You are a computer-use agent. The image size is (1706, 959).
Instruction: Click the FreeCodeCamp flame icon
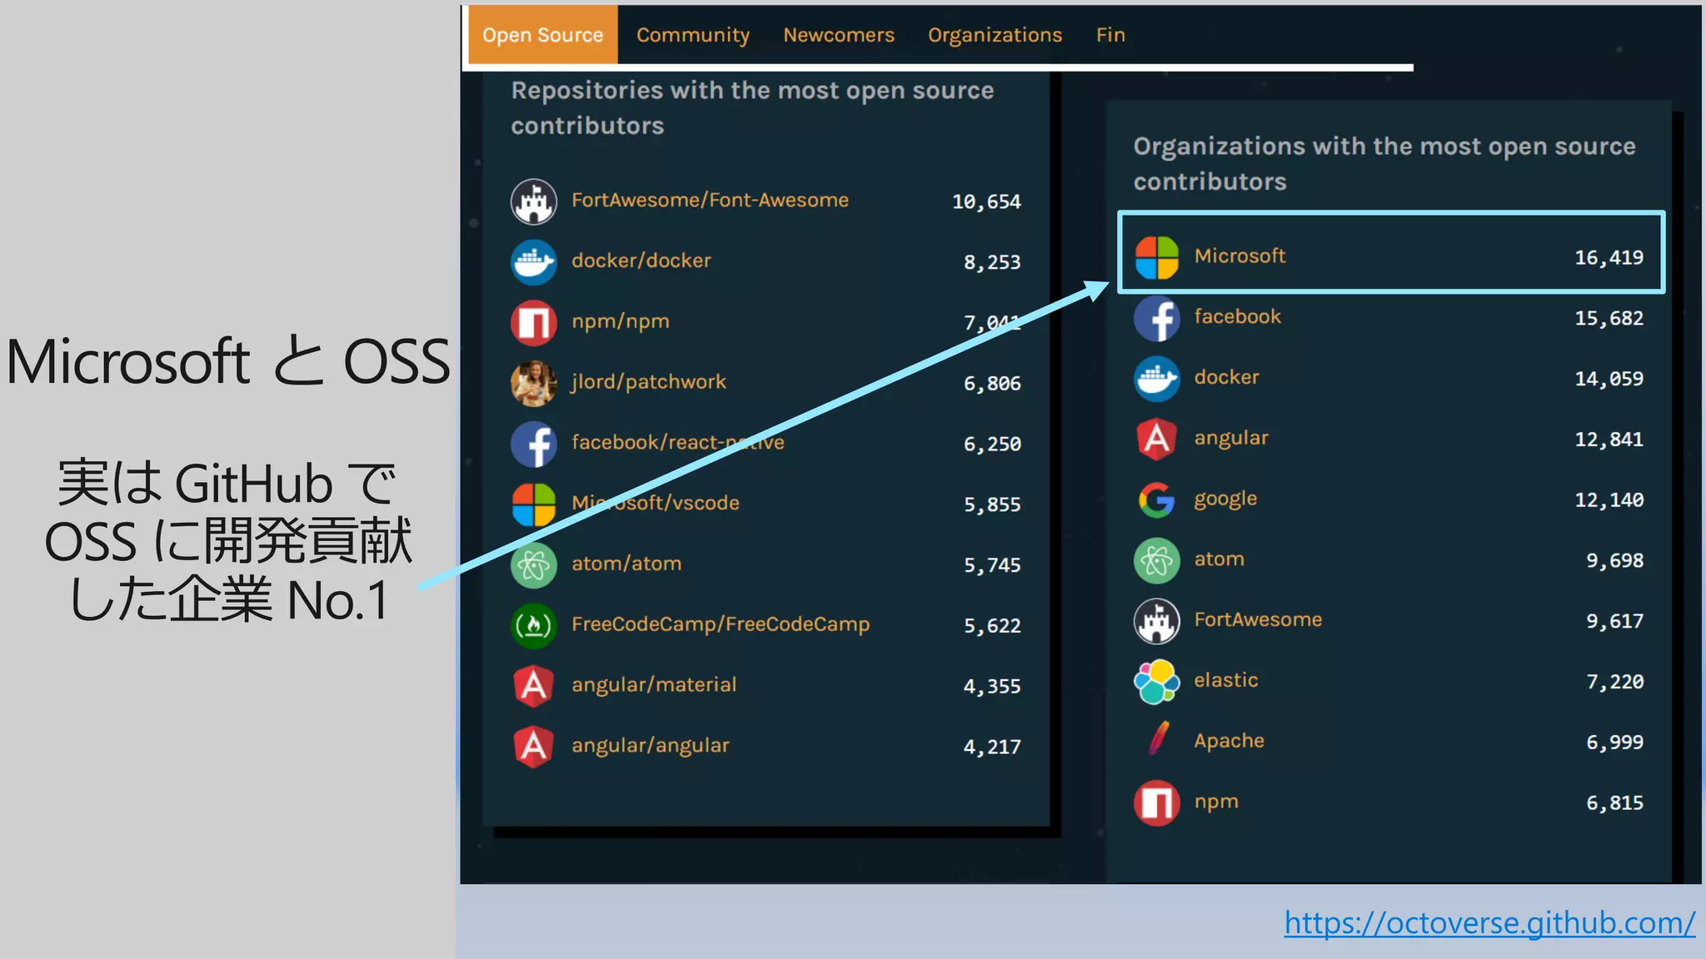click(534, 625)
